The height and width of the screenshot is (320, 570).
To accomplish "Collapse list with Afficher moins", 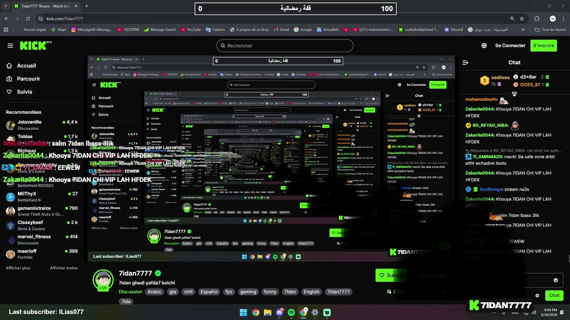I will click(x=64, y=268).
